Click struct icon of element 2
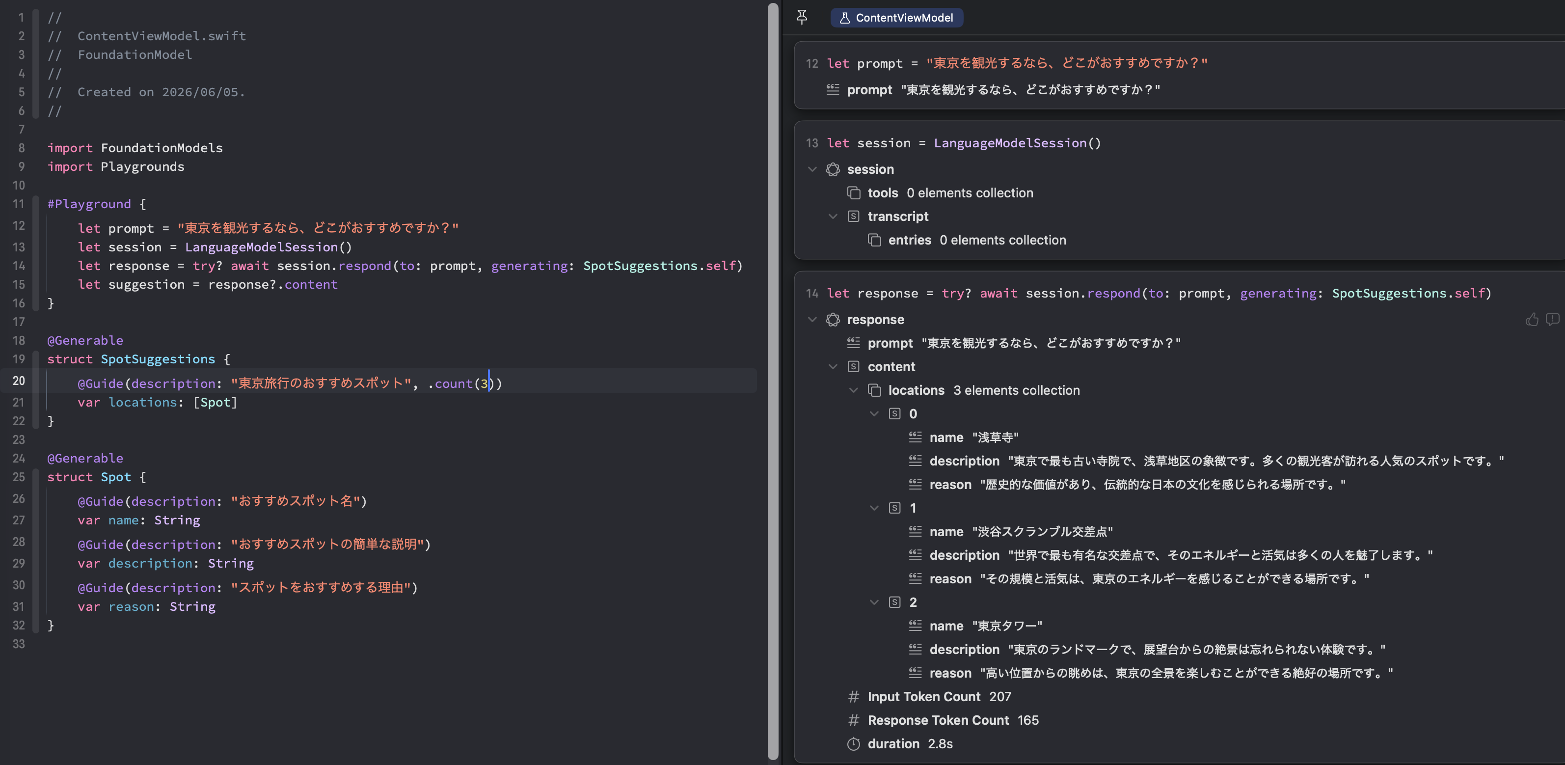This screenshot has height=765, width=1565. click(895, 603)
